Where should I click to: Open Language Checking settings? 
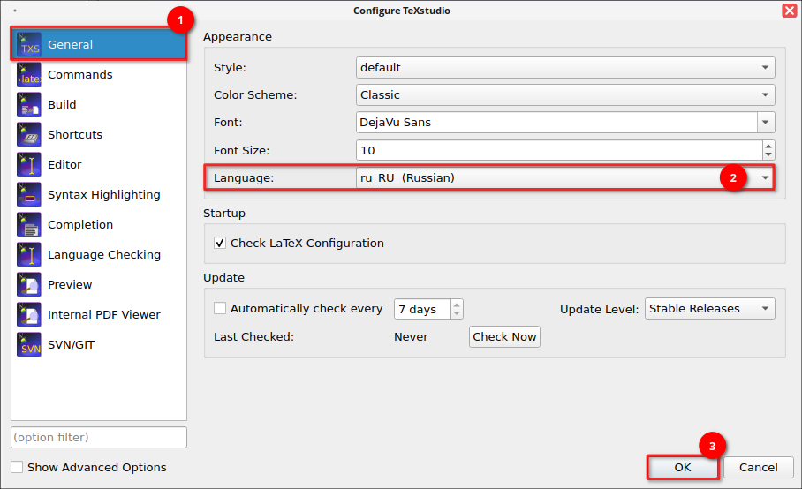click(x=99, y=254)
